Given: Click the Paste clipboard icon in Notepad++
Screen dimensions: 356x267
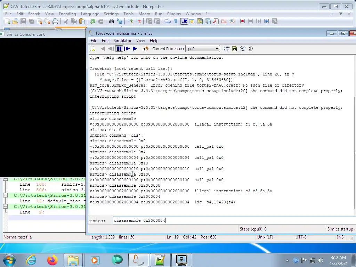Looking at the screenshot, I should tap(82, 21).
